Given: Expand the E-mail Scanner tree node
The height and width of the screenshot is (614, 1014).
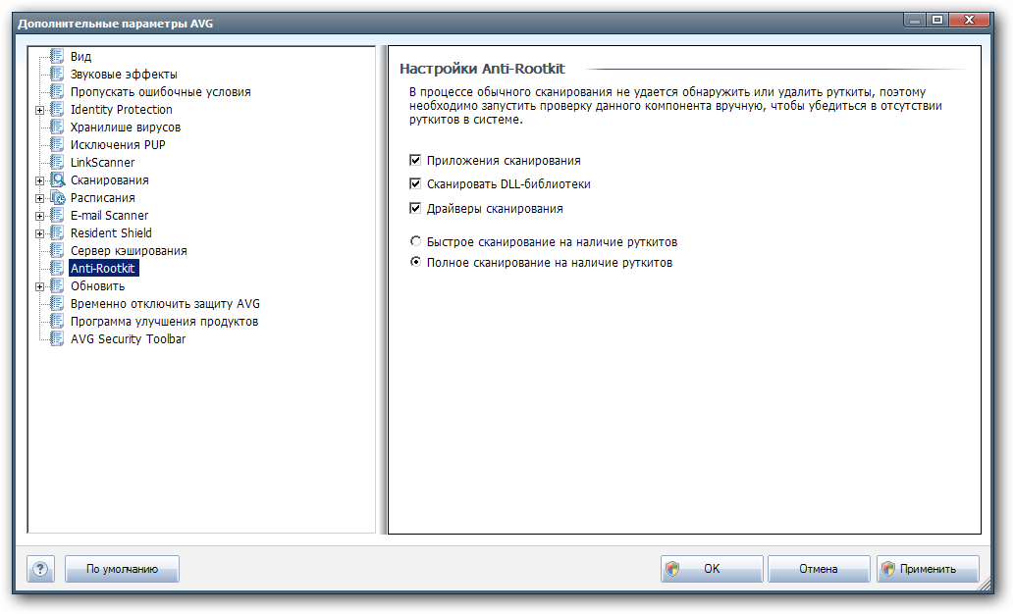Looking at the screenshot, I should pos(39,217).
